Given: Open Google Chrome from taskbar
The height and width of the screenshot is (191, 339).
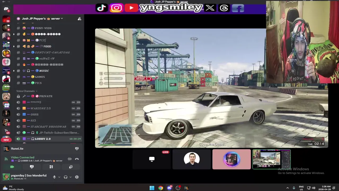Looking at the screenshot, I should tap(160, 188).
